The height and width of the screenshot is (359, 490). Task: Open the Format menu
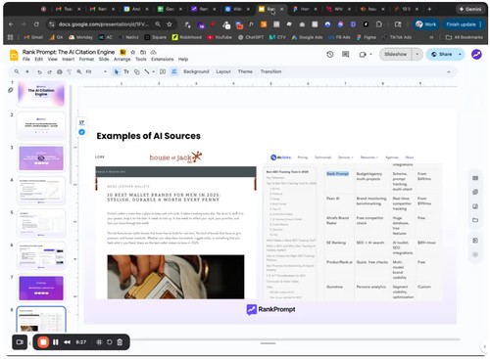(86, 60)
